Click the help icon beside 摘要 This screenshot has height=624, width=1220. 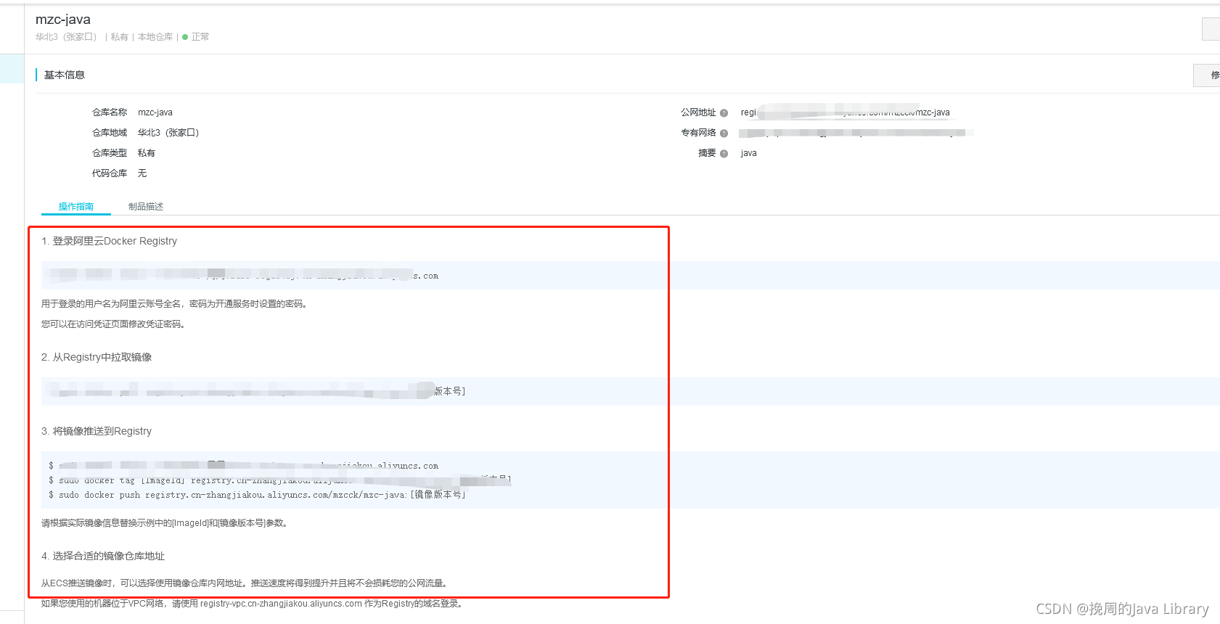click(x=724, y=154)
